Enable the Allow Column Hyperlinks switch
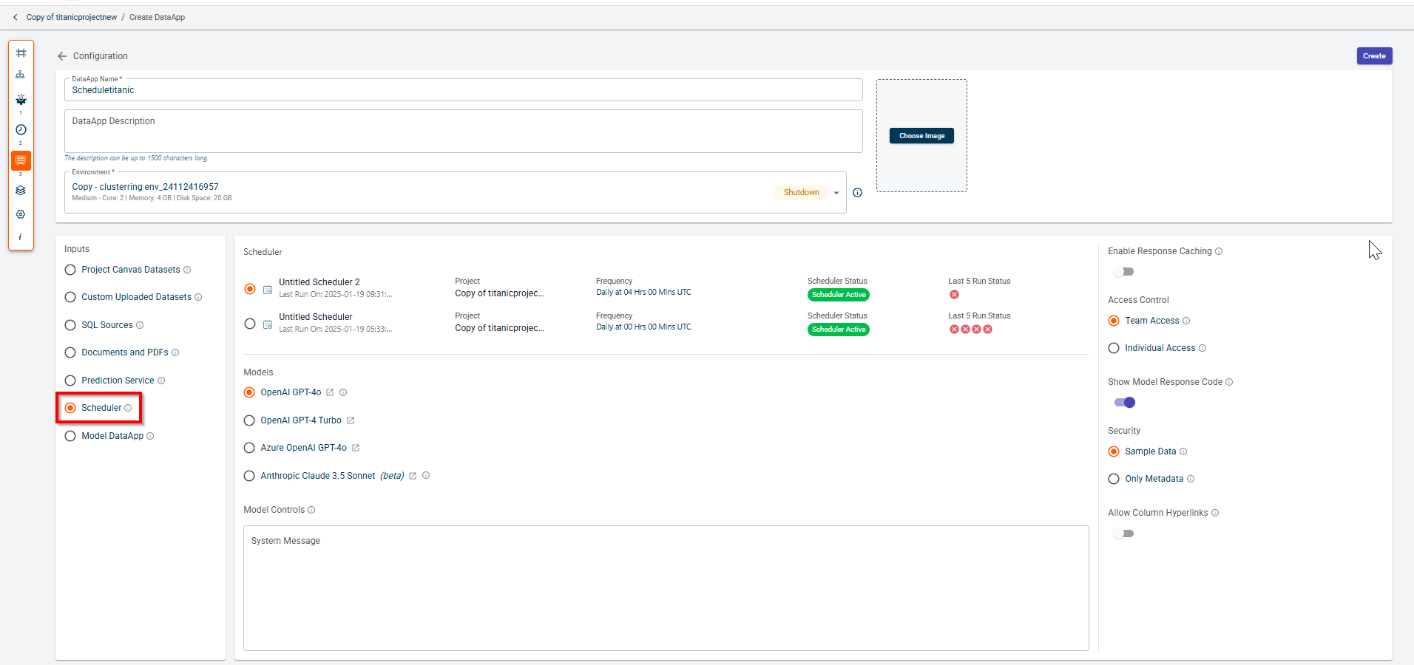Image resolution: width=1414 pixels, height=665 pixels. click(x=1123, y=533)
